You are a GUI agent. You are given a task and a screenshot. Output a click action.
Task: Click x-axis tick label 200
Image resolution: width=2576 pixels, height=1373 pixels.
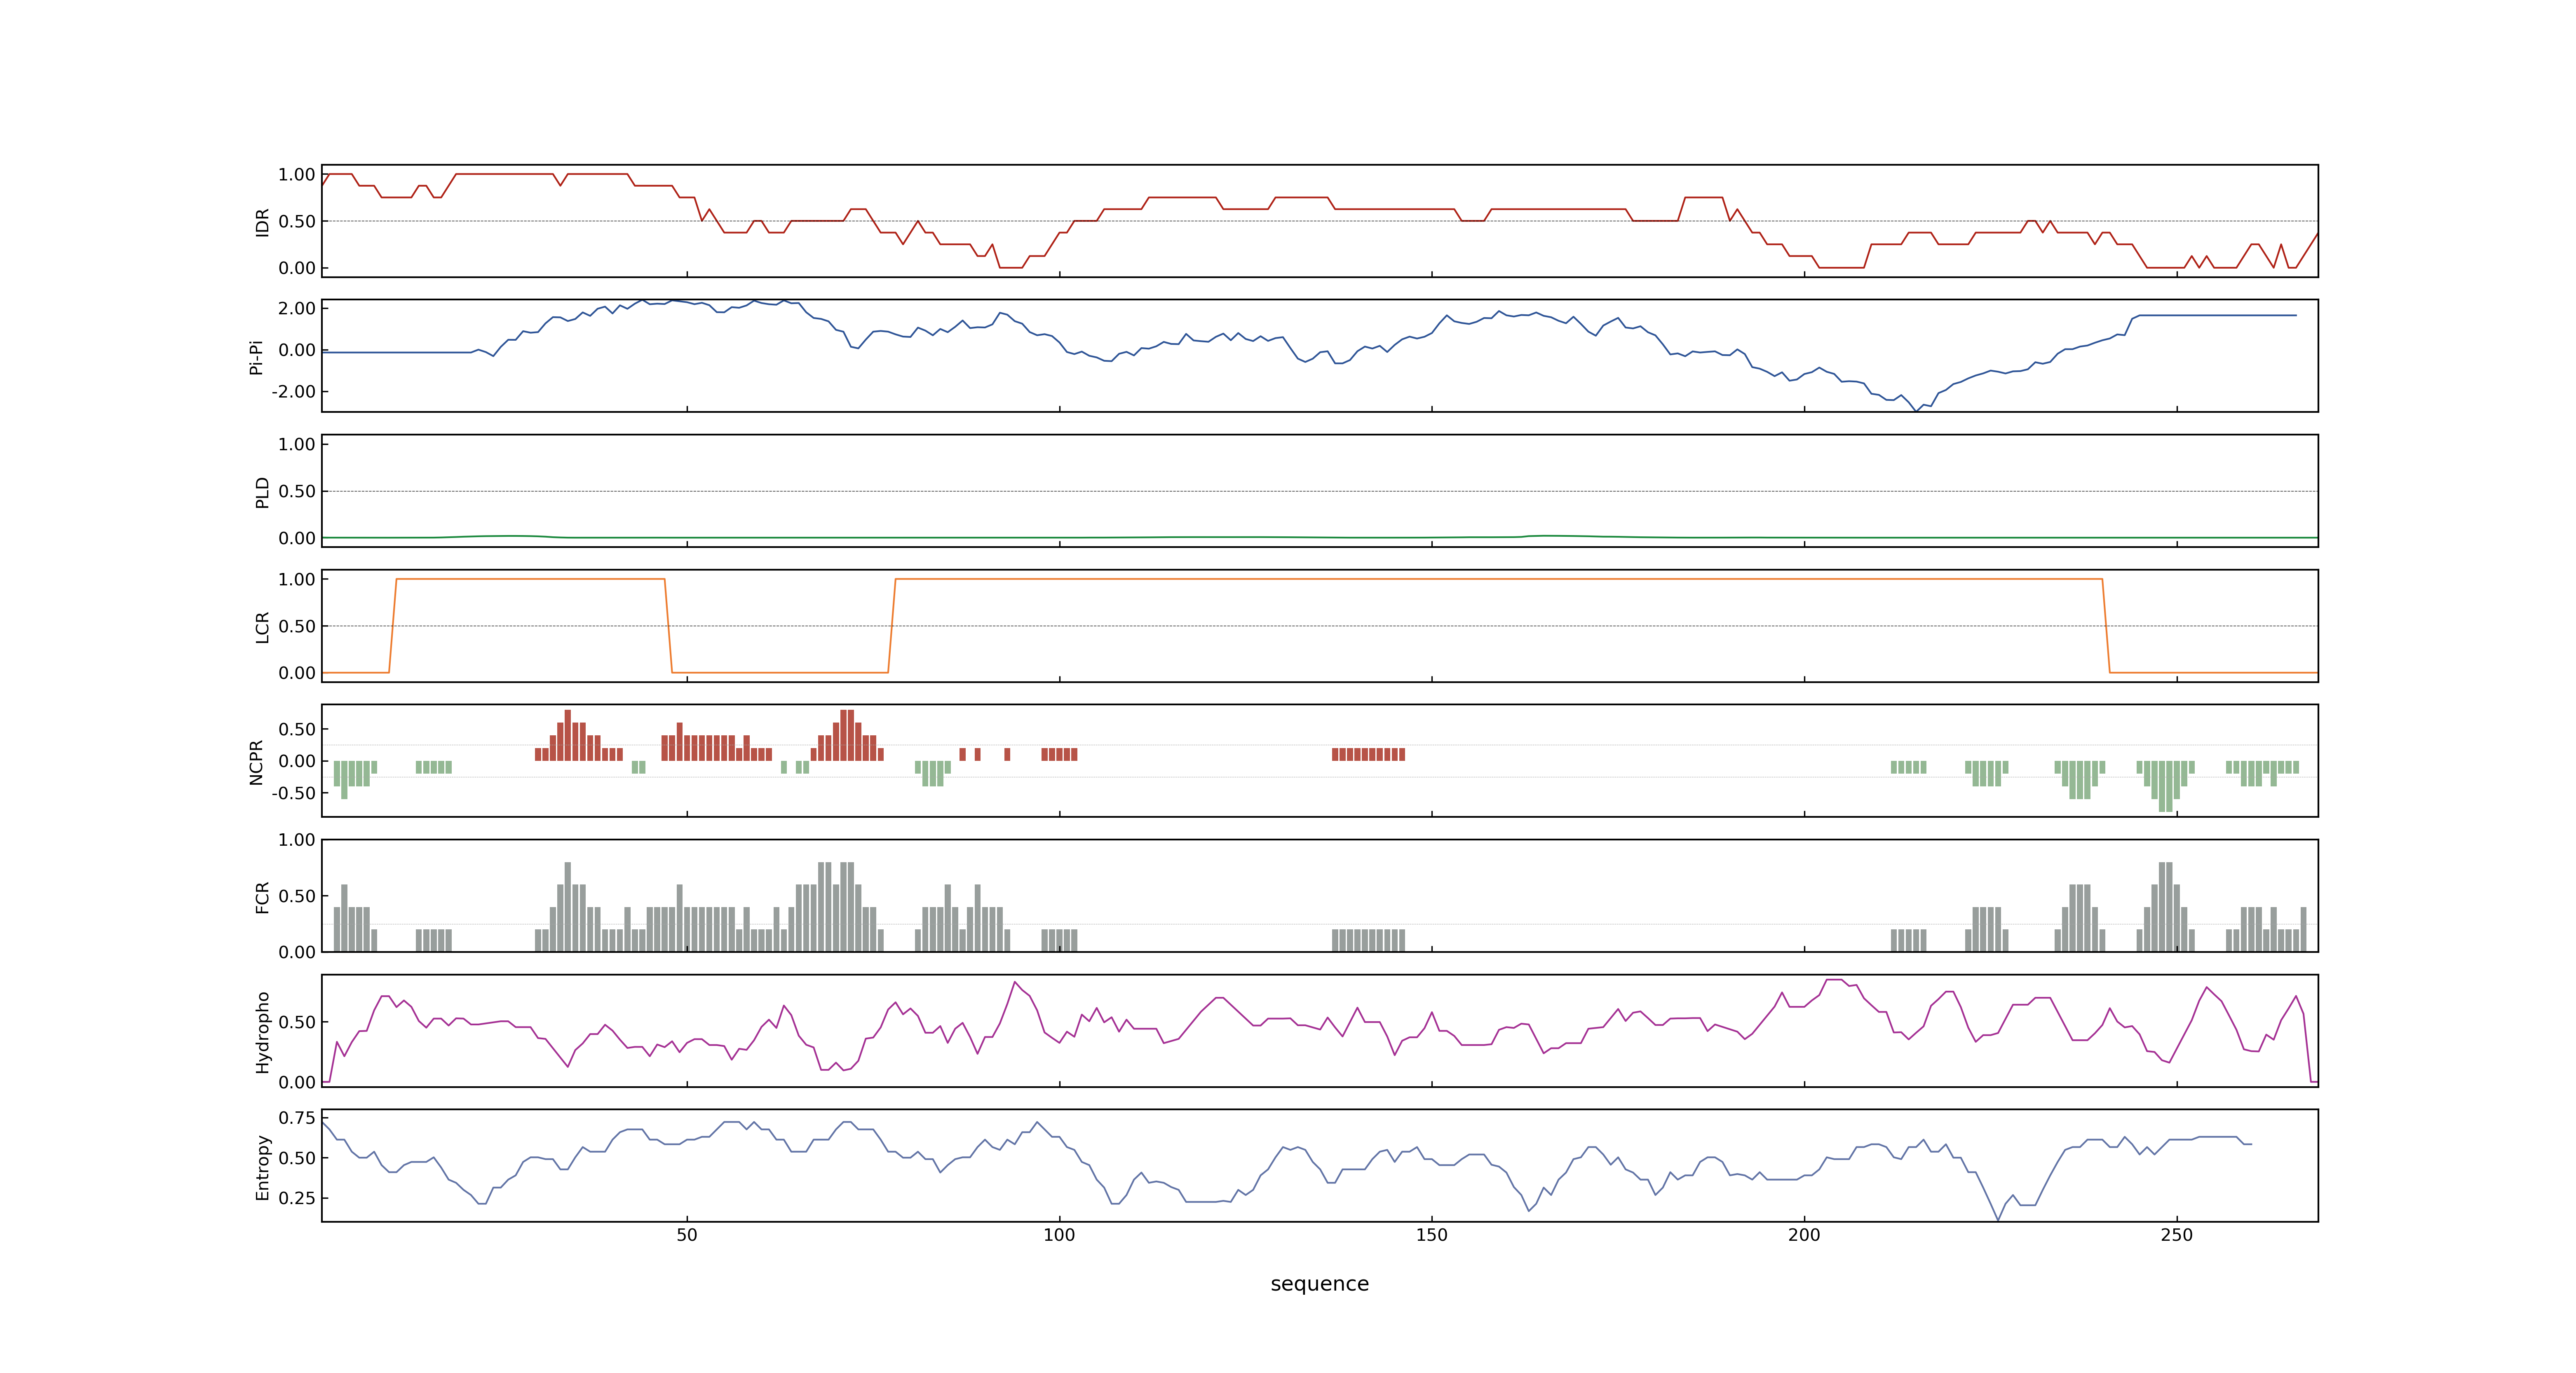coord(1804,1235)
